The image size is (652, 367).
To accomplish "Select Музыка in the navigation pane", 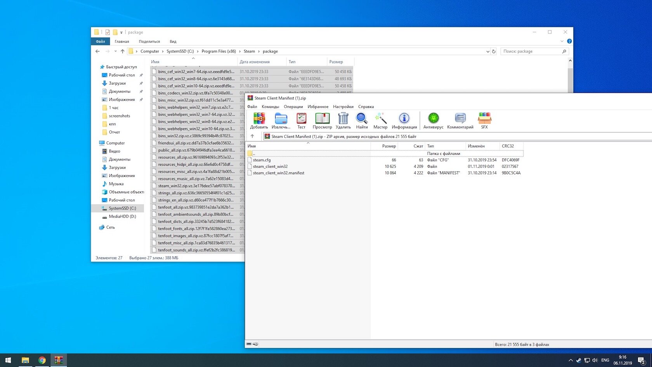I will click(116, 184).
